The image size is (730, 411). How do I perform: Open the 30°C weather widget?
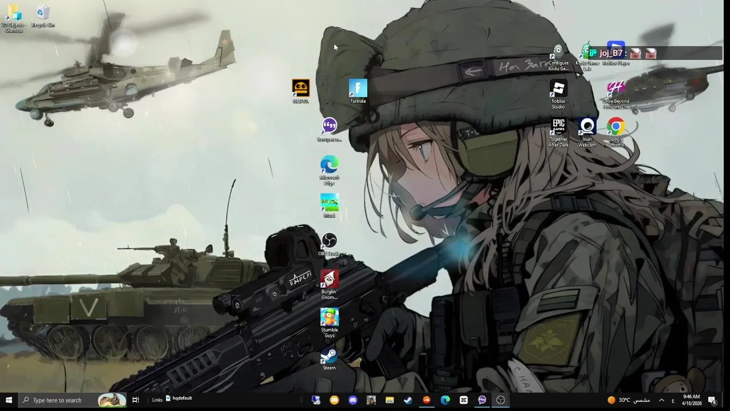point(628,400)
